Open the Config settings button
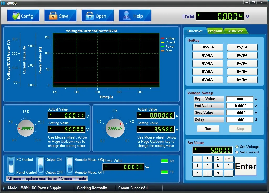This screenshot has height=193, width=269. 23,16
